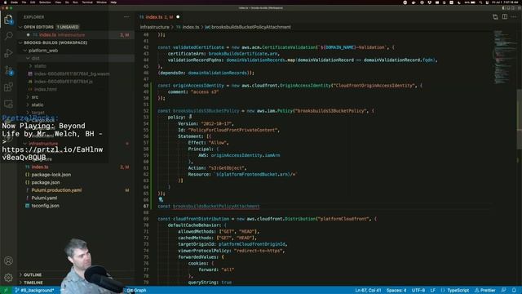
Task: Select the index.ts editor tab
Action: pyautogui.click(x=159, y=16)
